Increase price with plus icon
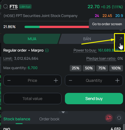 56,80
